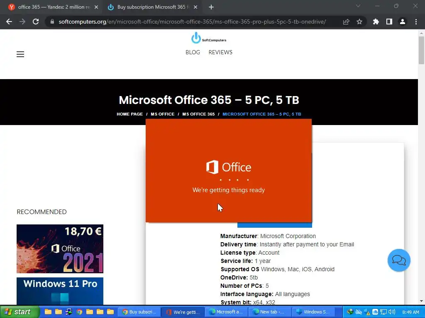Click the current product breadcrumb link
The image size is (425, 318).
coord(262,114)
